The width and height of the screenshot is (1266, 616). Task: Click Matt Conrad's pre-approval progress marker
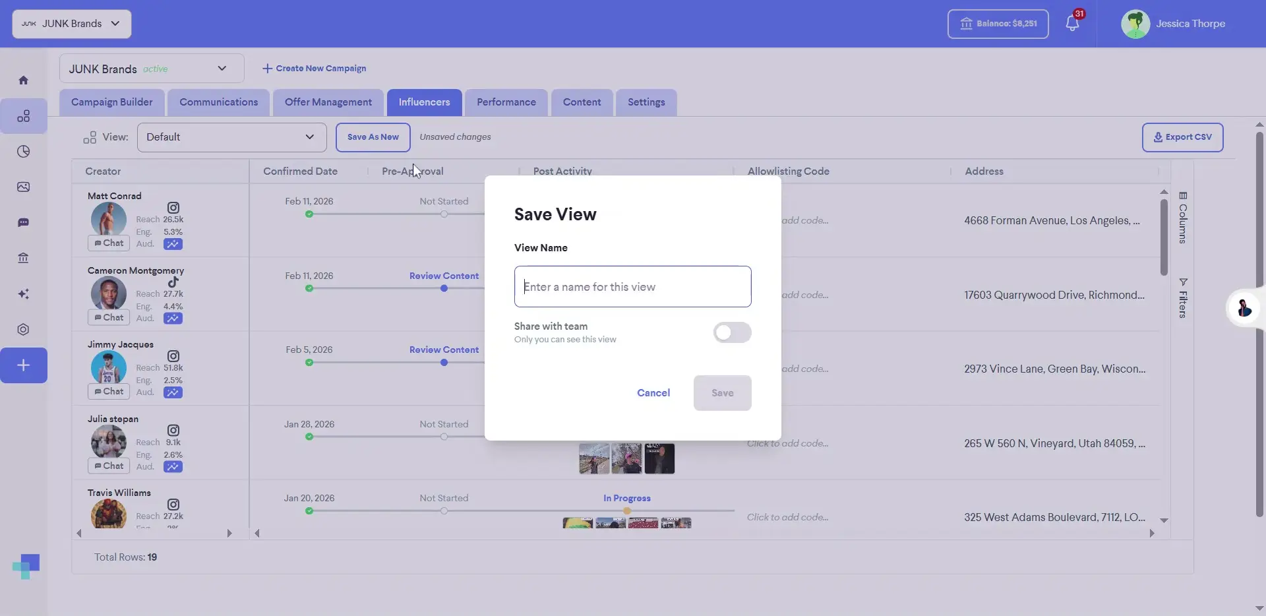(444, 214)
